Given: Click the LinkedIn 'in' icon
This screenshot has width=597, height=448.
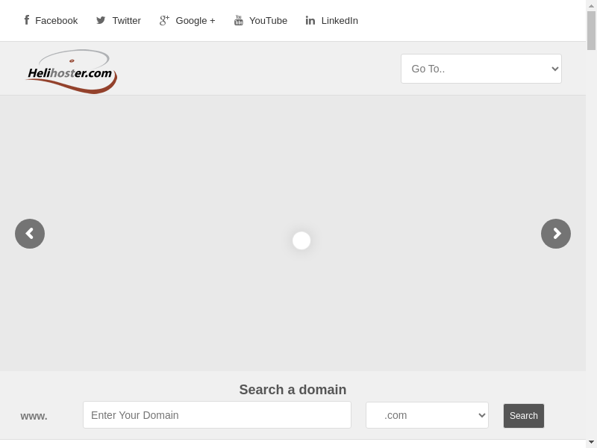Looking at the screenshot, I should pos(310,20).
